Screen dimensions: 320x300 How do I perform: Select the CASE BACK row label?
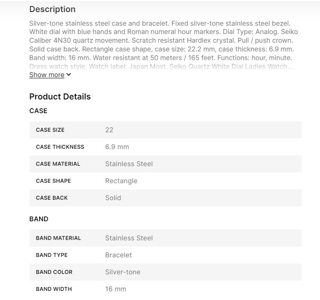[52, 198]
